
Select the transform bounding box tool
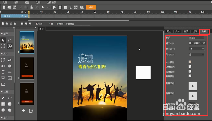click(x=3, y=46)
